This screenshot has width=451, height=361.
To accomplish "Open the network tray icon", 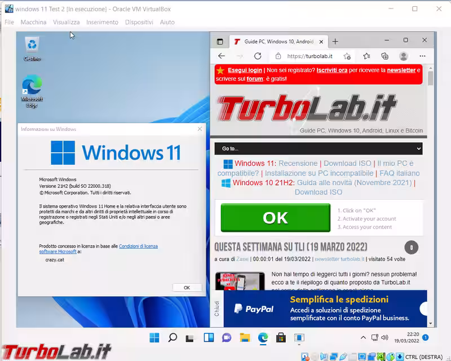I will coord(375,337).
